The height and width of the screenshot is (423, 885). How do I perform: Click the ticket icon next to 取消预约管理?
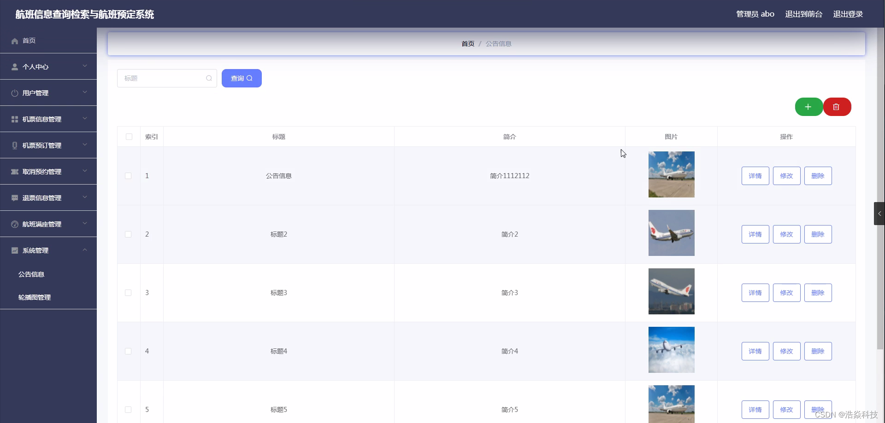click(15, 172)
